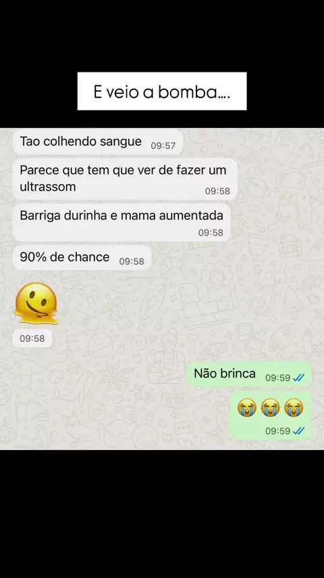The image size is (324, 578).
Task: Tap the last crying emoji
Action: [294, 407]
